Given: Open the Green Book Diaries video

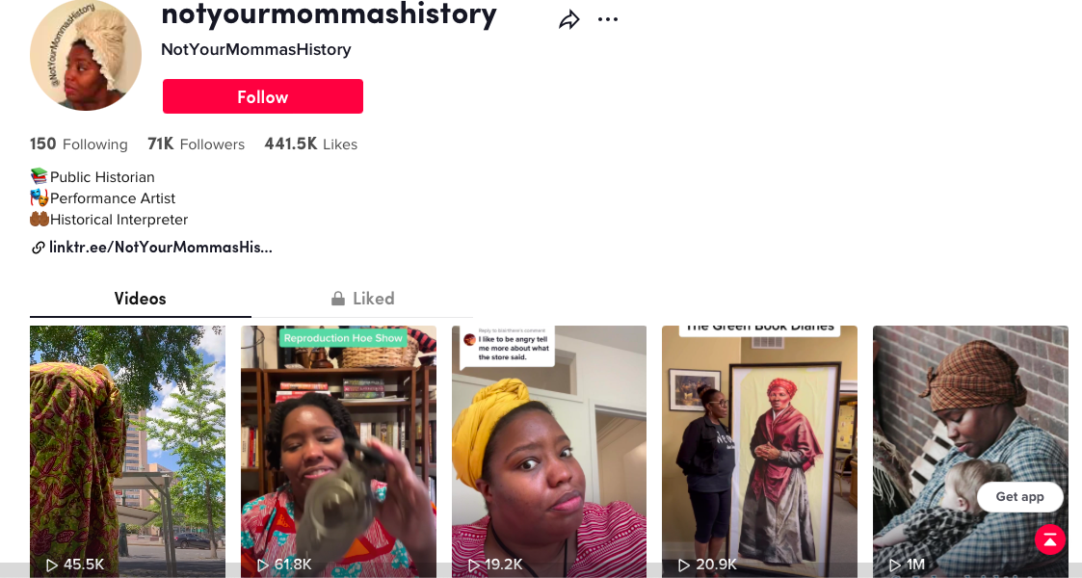Looking at the screenshot, I should click(x=760, y=452).
